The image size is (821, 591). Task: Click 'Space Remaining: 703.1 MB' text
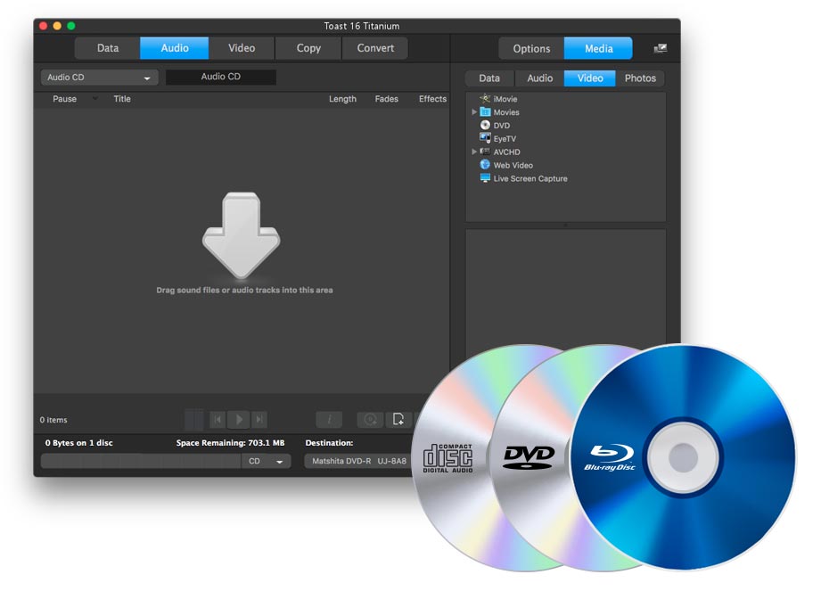230,443
